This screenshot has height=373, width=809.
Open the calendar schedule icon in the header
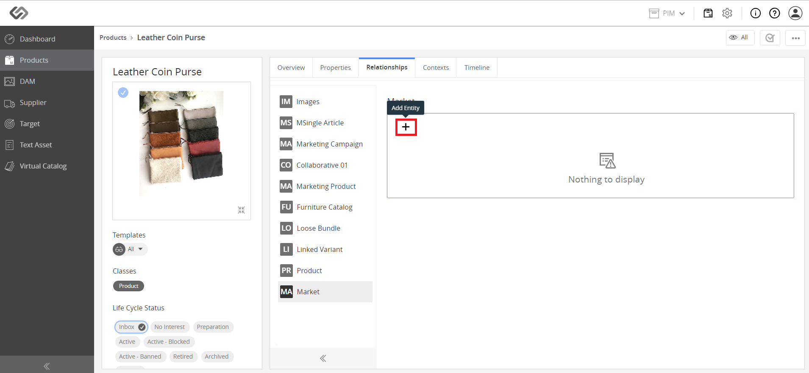708,13
